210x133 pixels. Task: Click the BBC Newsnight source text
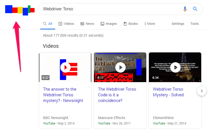tap(55, 118)
